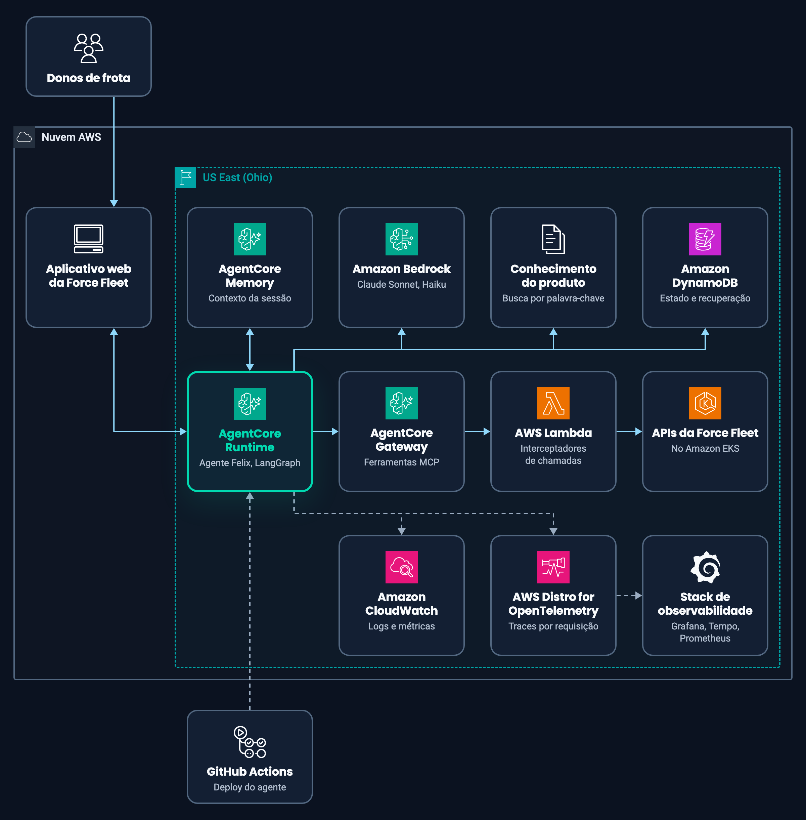The image size is (806, 820).
Task: Click the US East region flag icon
Action: (185, 177)
